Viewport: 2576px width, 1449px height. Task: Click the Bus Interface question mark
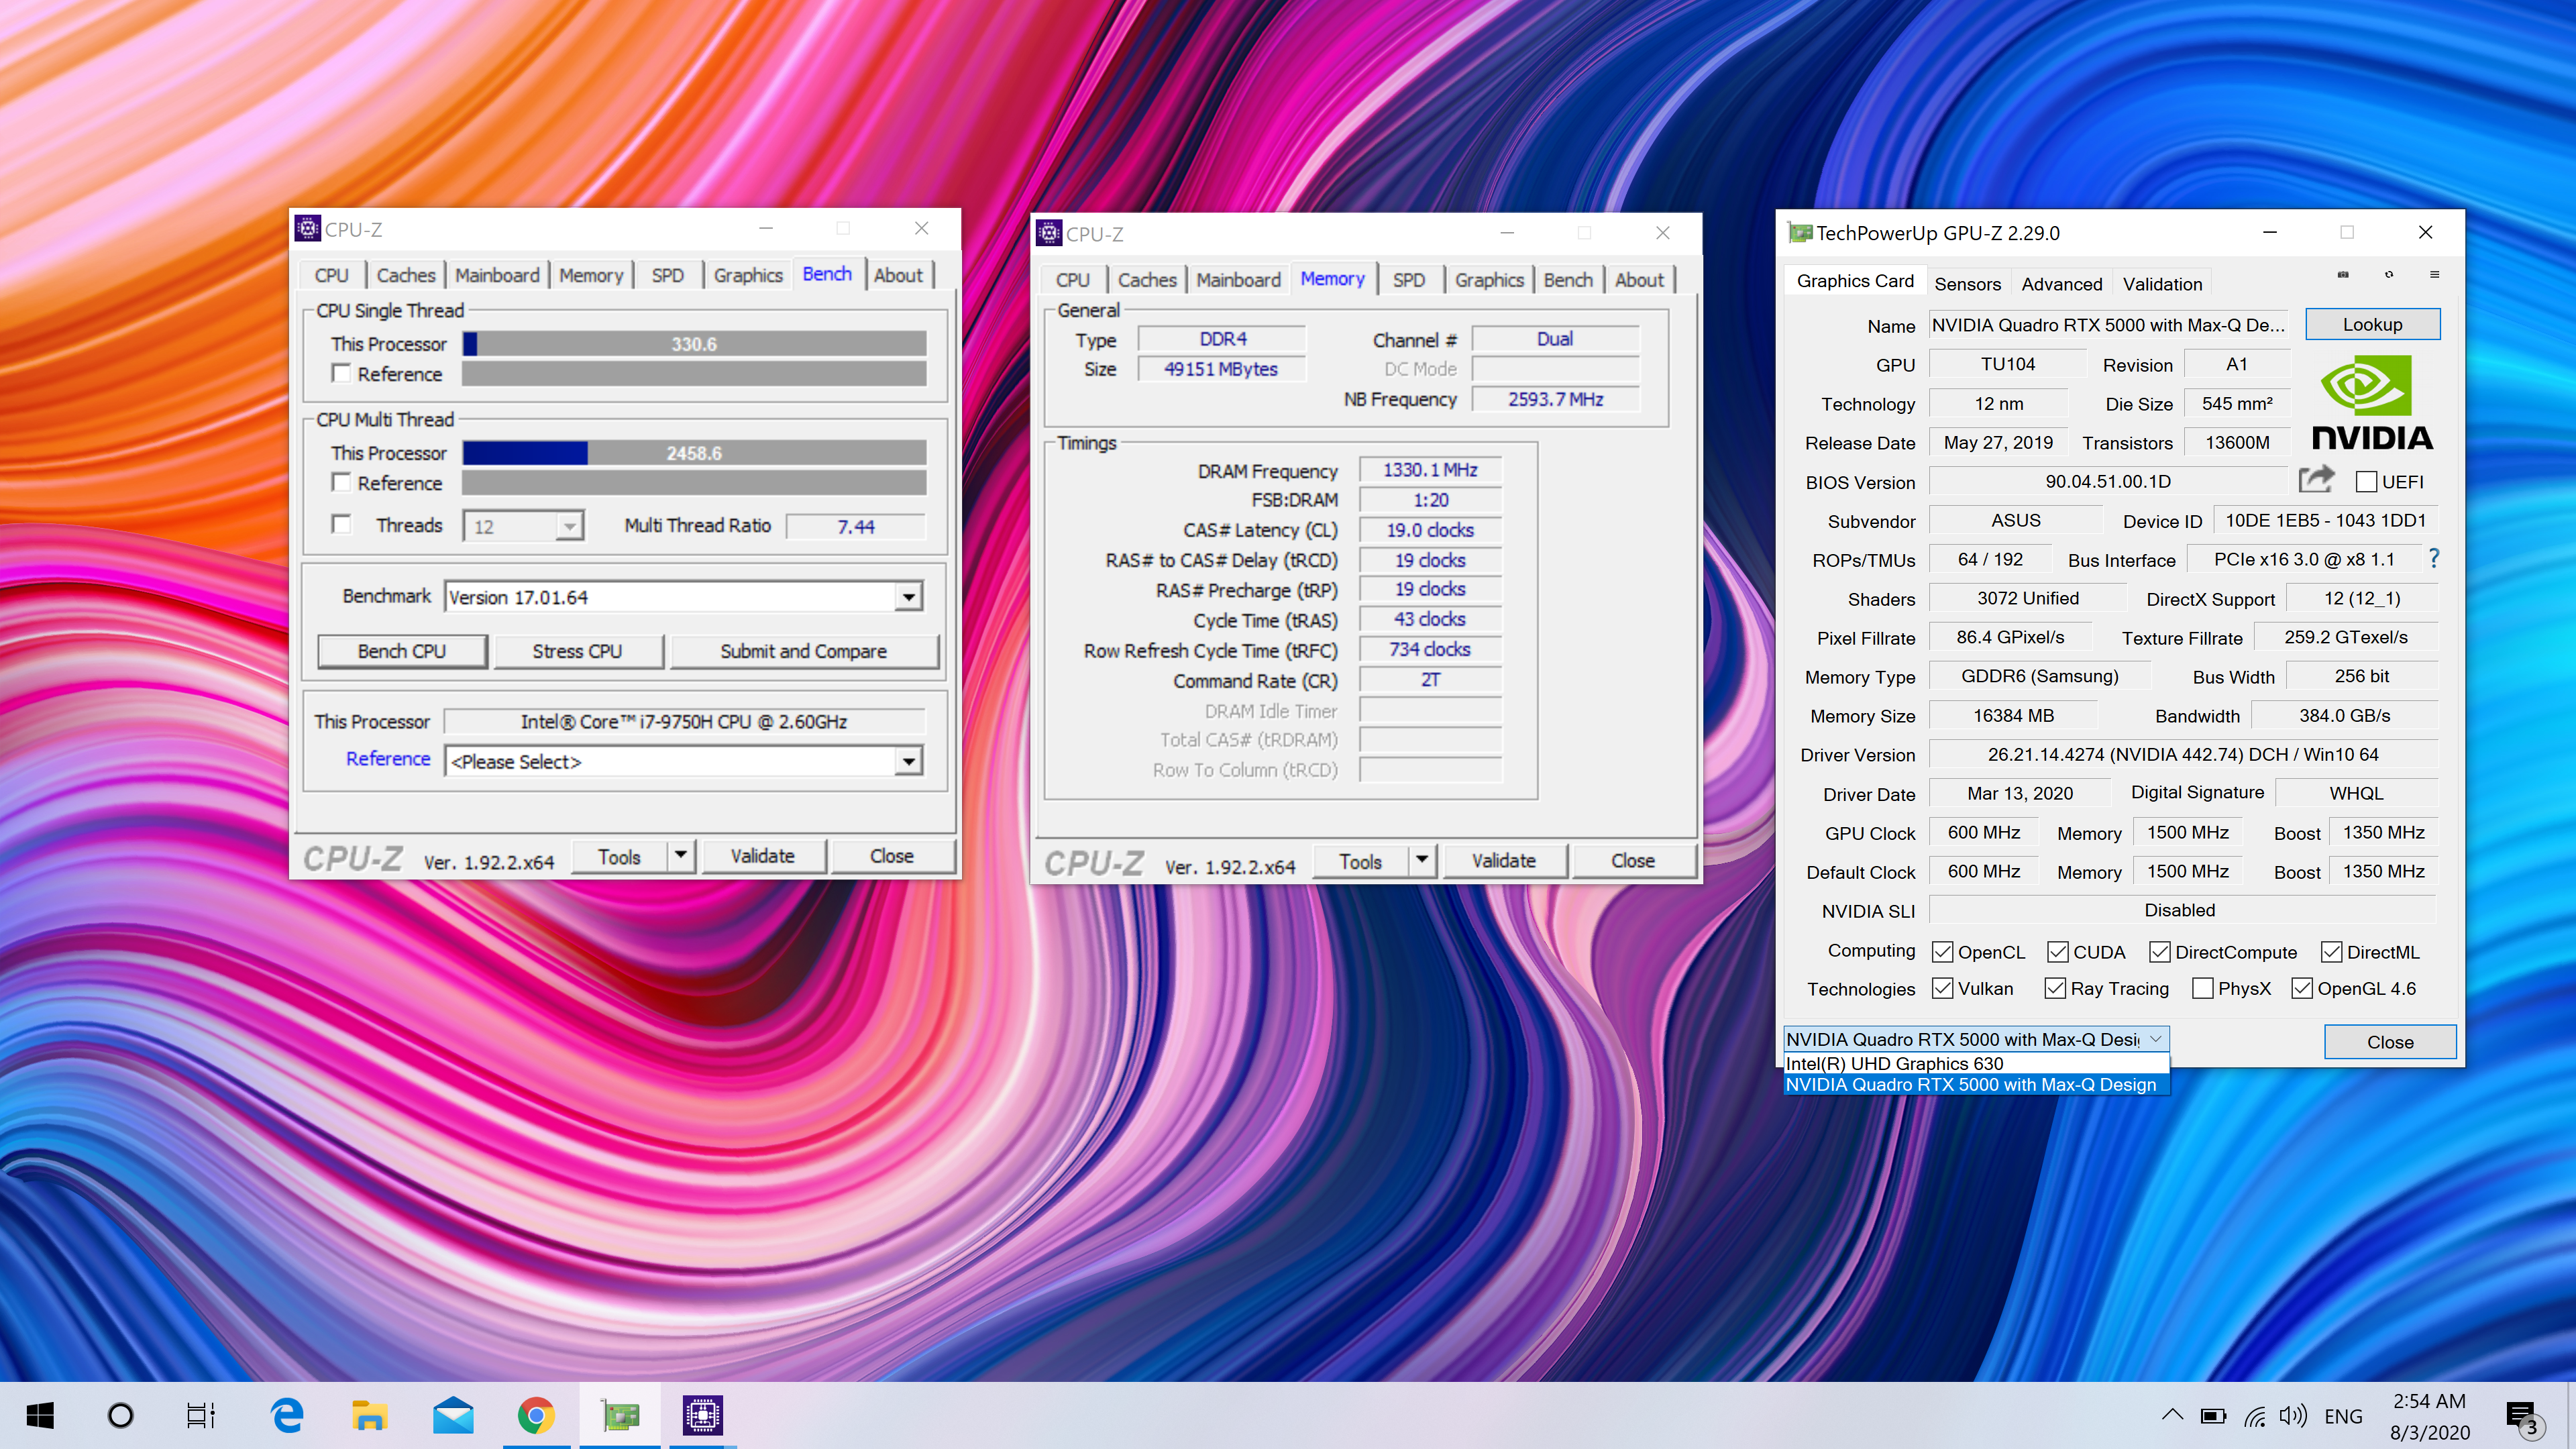(x=2434, y=558)
